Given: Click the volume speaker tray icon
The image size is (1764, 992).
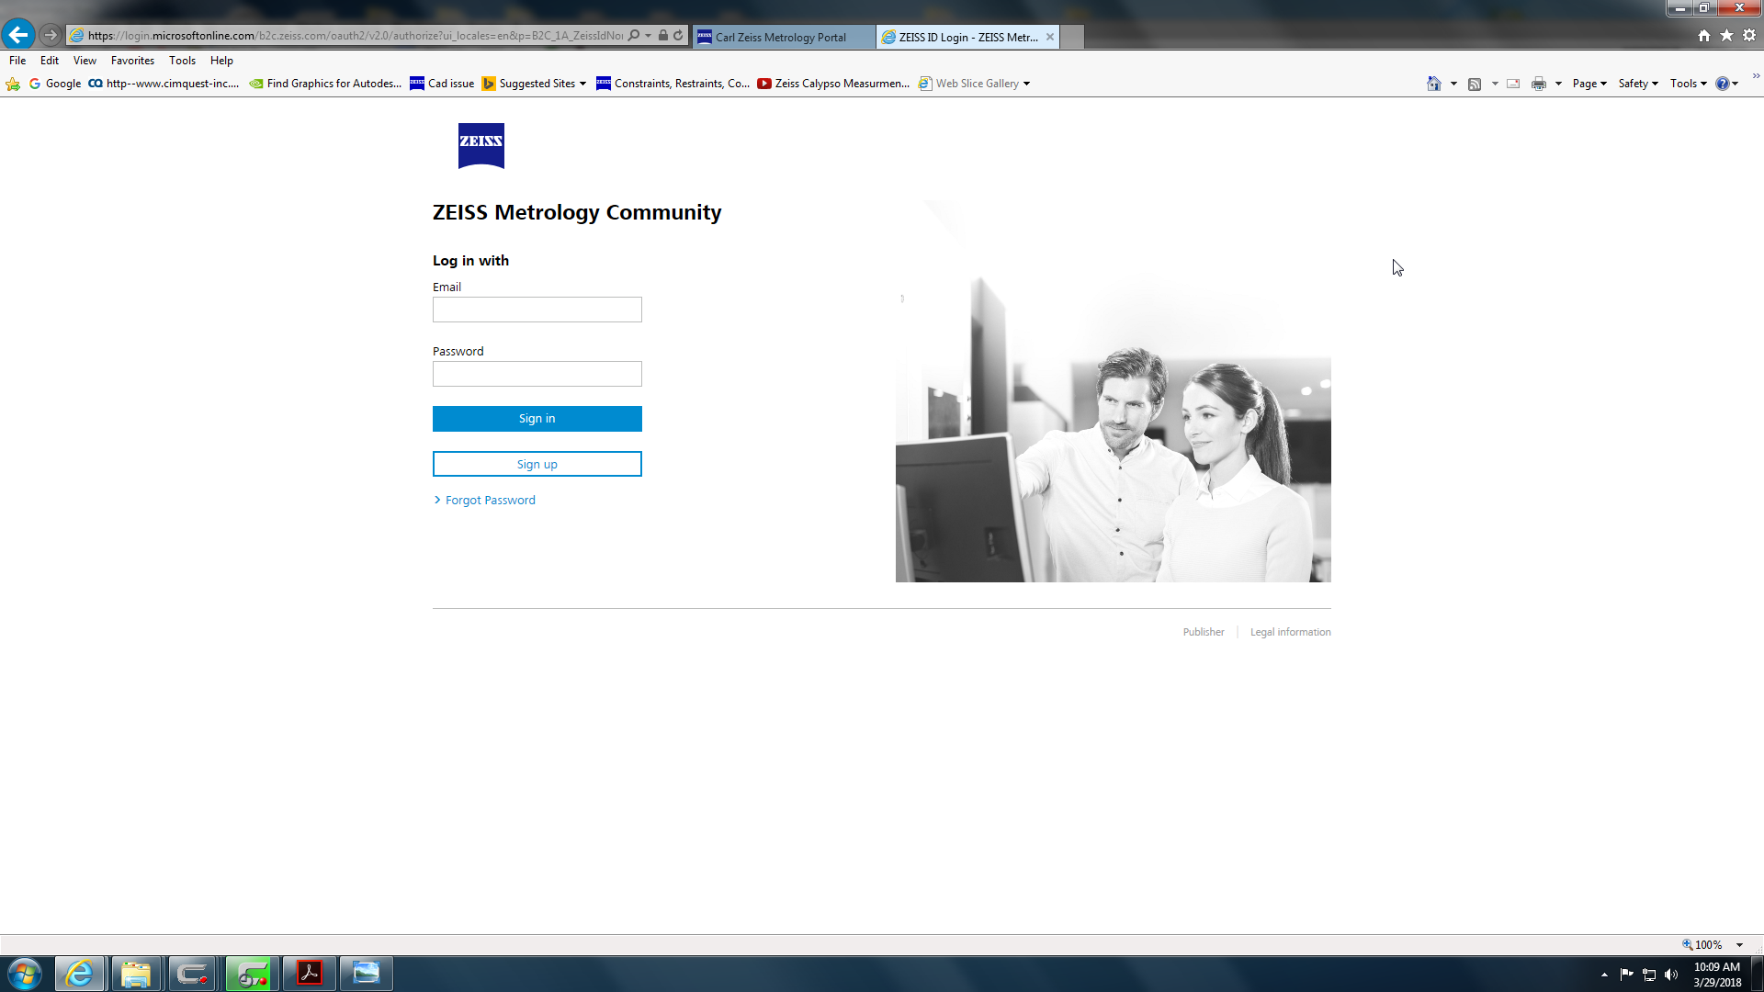Looking at the screenshot, I should pyautogui.click(x=1671, y=975).
